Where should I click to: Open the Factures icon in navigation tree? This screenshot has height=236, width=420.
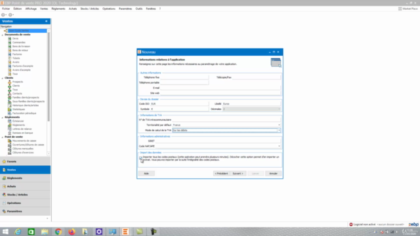coord(10,54)
